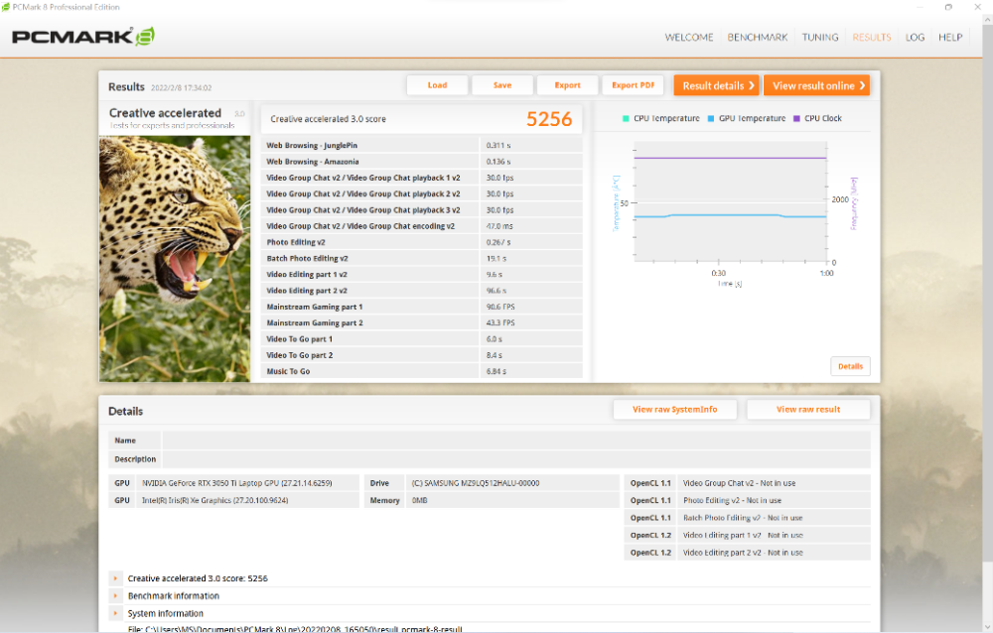Select Web Browsing - JunglePin row
Viewport: 993px width, 633px height.
422,146
